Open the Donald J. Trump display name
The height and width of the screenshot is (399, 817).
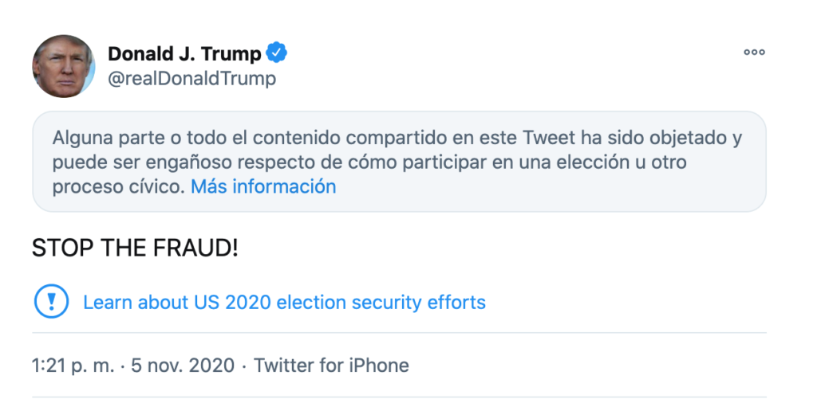tap(184, 53)
